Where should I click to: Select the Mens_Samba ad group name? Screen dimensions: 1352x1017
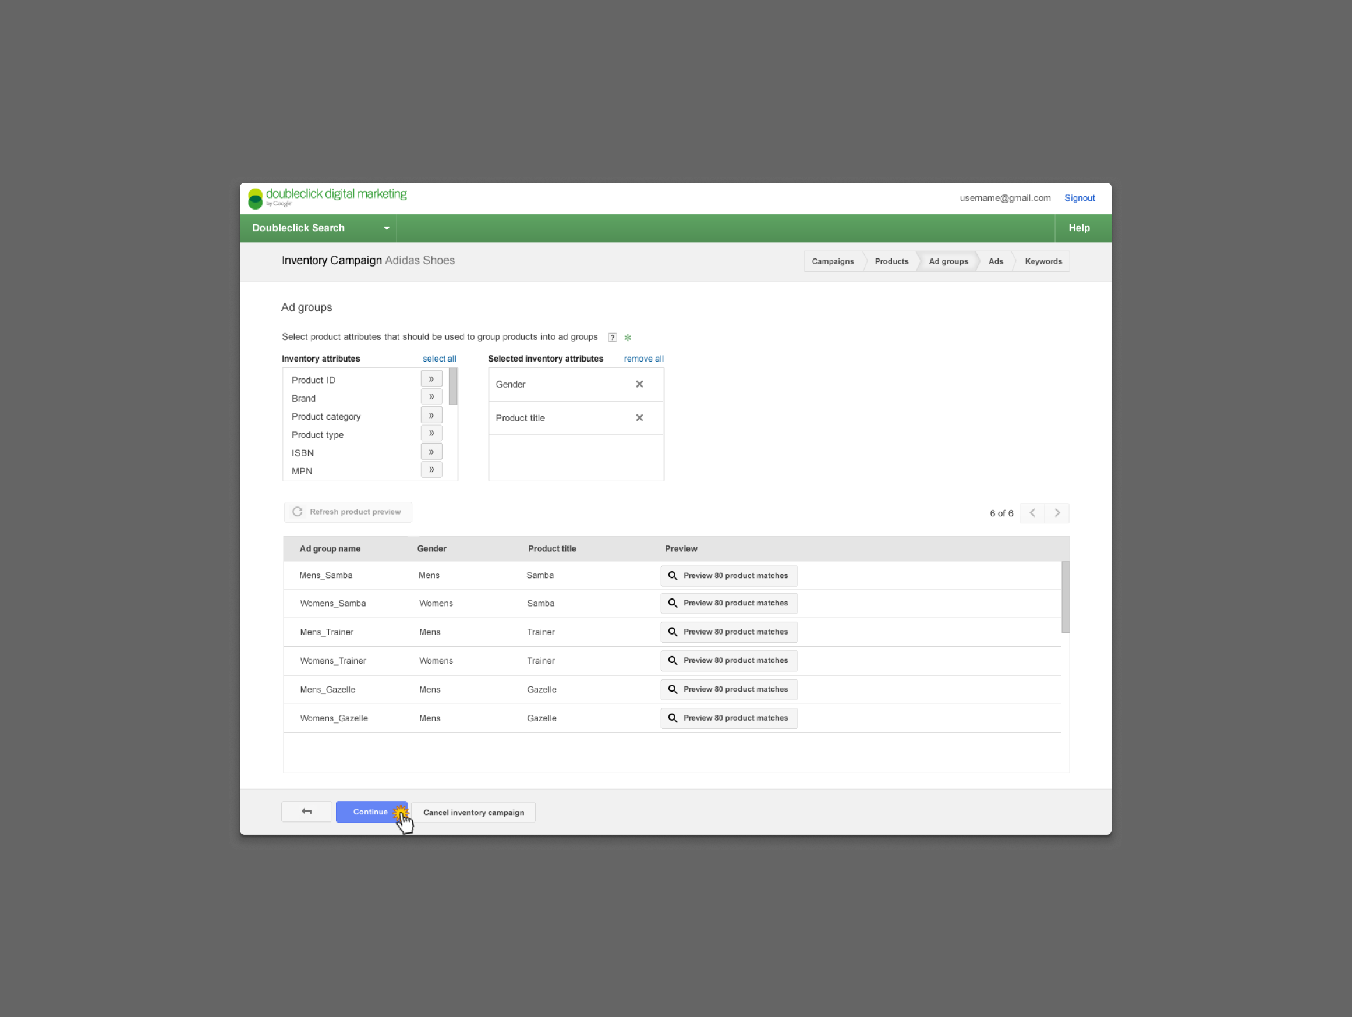[x=326, y=575]
